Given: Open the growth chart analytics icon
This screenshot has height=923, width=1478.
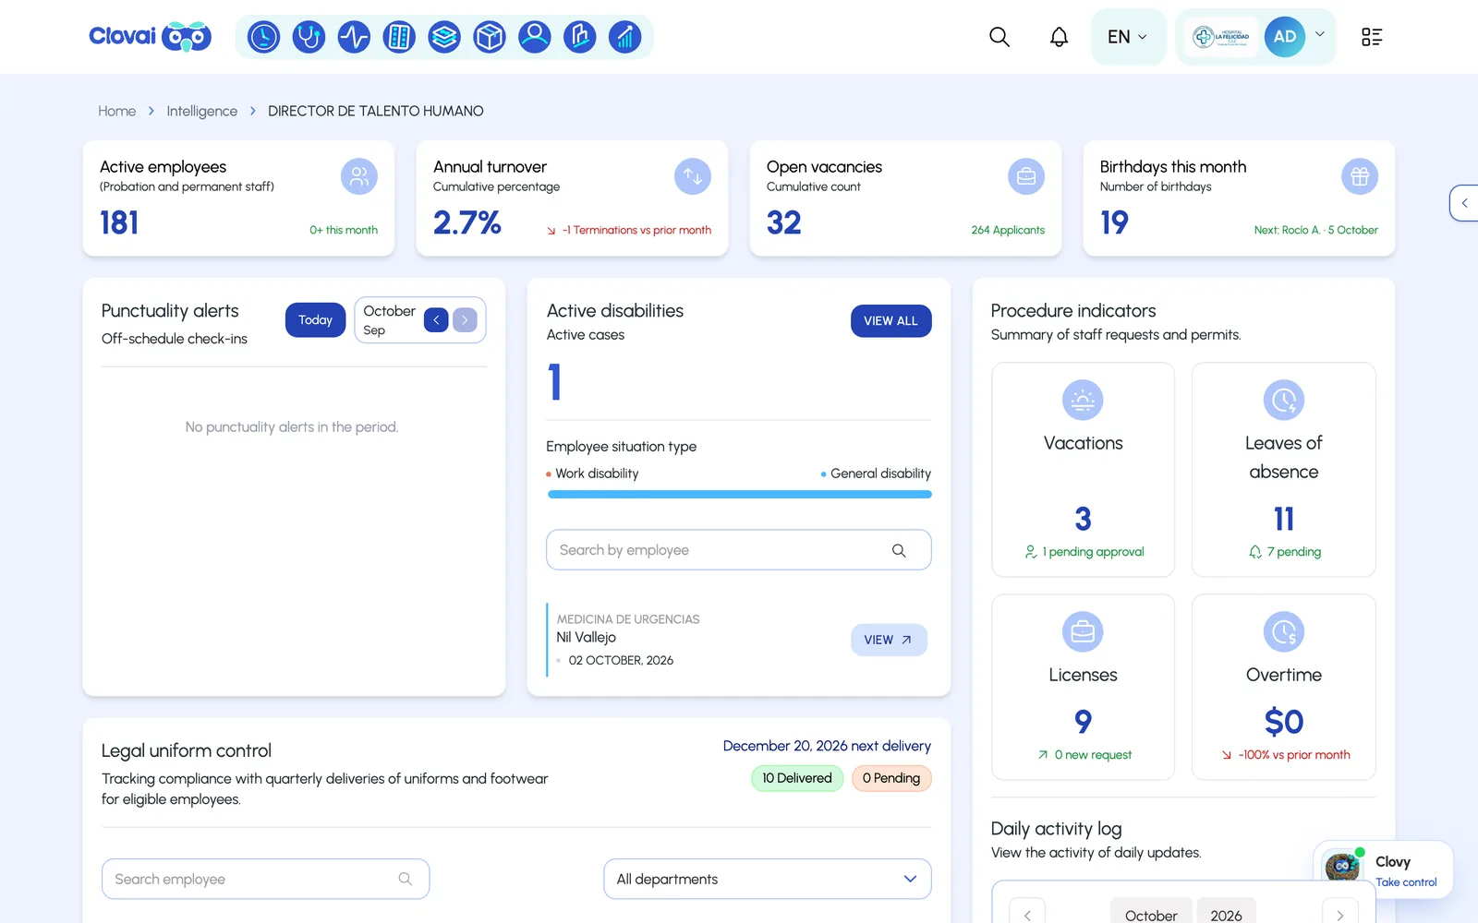Looking at the screenshot, I should (x=625, y=37).
